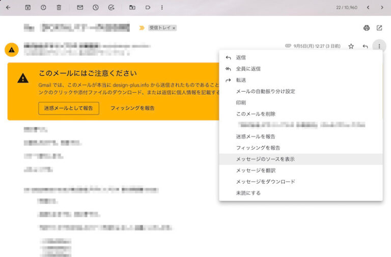Go to older email arrow
This screenshot has height=257, width=391.
pyautogui.click(x=382, y=8)
